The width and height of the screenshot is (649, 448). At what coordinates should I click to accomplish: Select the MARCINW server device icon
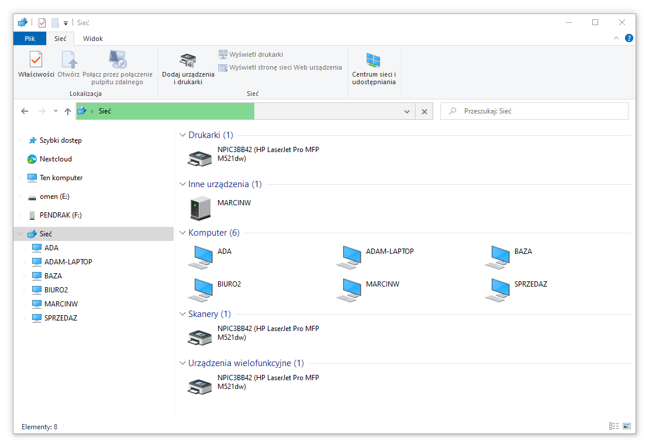pyautogui.click(x=200, y=208)
